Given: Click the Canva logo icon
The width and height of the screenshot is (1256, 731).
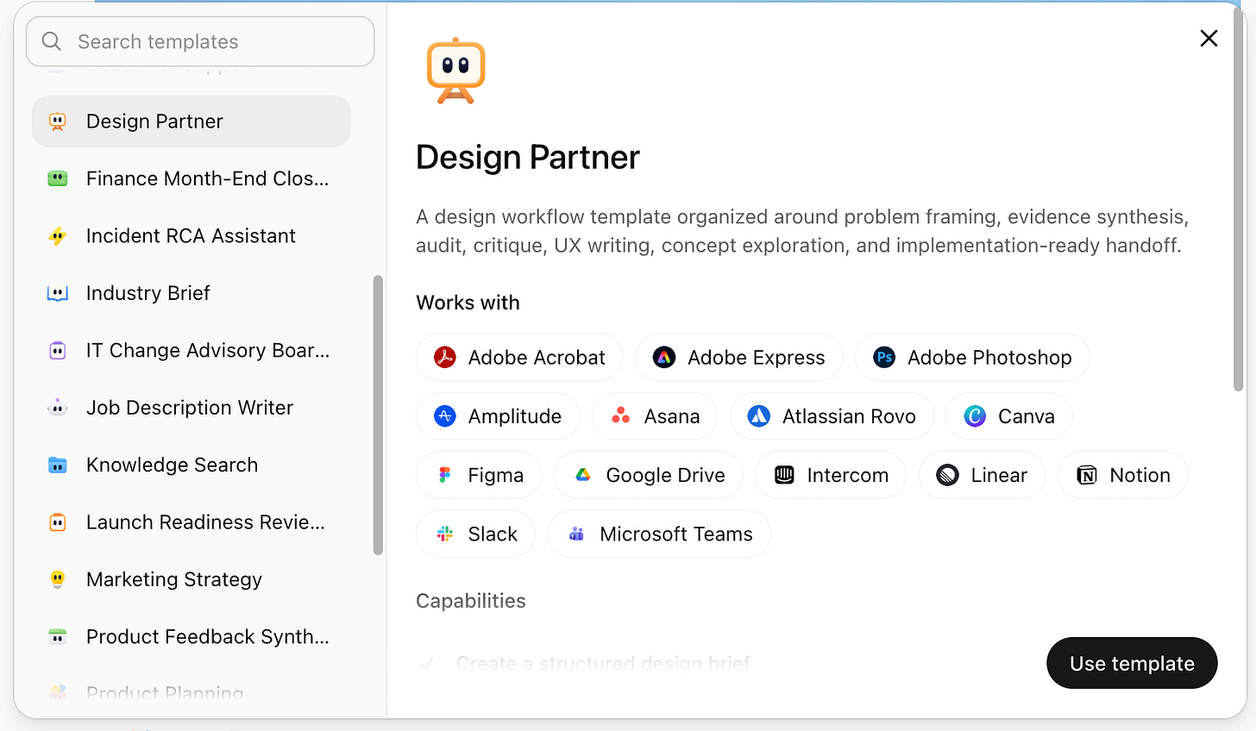Looking at the screenshot, I should click(x=975, y=416).
